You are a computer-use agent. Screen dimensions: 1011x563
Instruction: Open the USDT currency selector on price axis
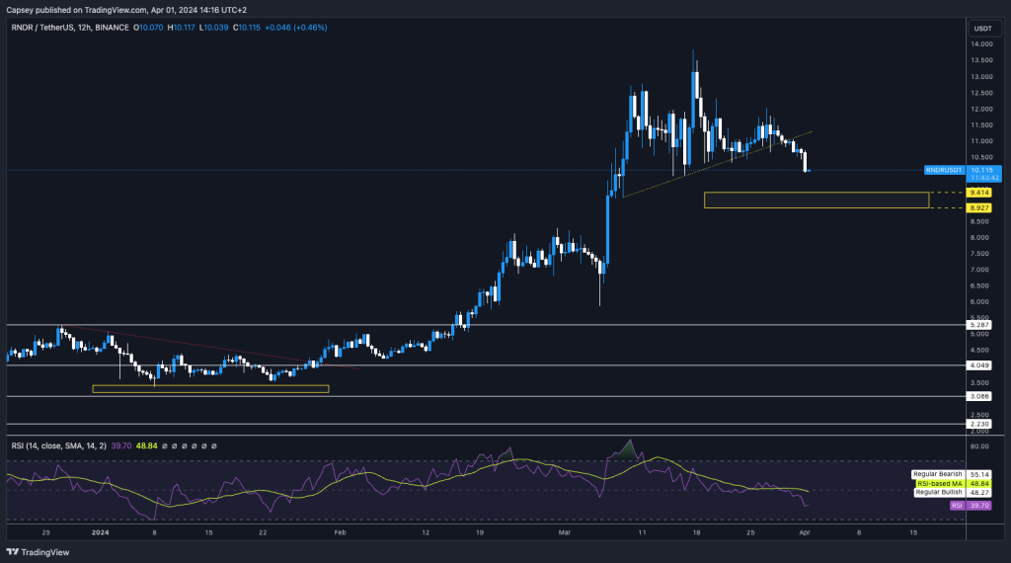pyautogui.click(x=982, y=29)
